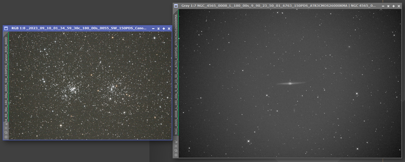This screenshot has width=405, height=162.
Task: Click diagonal-arrow fit icon in RGB window
Action: coord(6,123)
